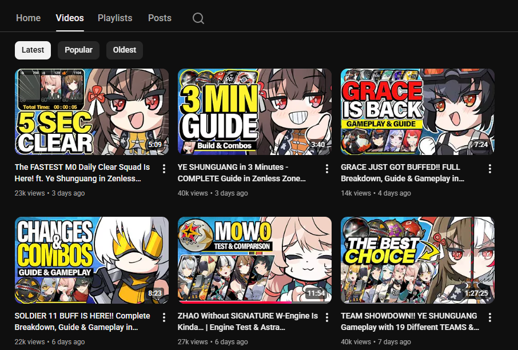Viewport: 518px width, 350px height.
Task: Open more options for SOLDIER 11 BUFF video
Action: (164, 317)
